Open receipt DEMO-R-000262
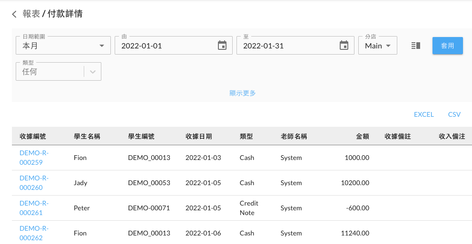472x244 pixels. pyautogui.click(x=34, y=233)
